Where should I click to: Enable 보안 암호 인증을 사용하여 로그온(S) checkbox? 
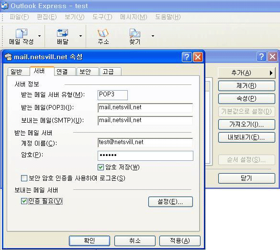point(24,178)
